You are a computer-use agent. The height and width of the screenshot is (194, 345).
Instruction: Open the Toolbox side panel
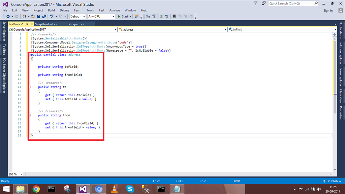[4, 49]
